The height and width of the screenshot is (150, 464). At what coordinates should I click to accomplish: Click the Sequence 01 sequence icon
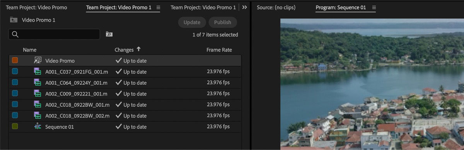click(38, 126)
